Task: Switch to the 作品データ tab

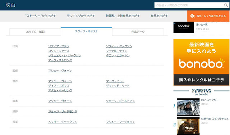Action: 138,32
